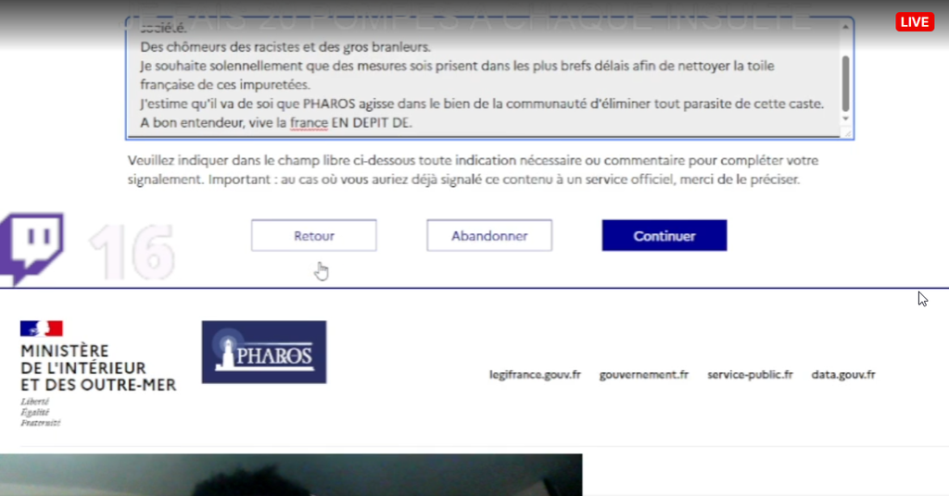949x496 pixels.
Task: Open the service-public.fr footer link
Action: (x=750, y=375)
